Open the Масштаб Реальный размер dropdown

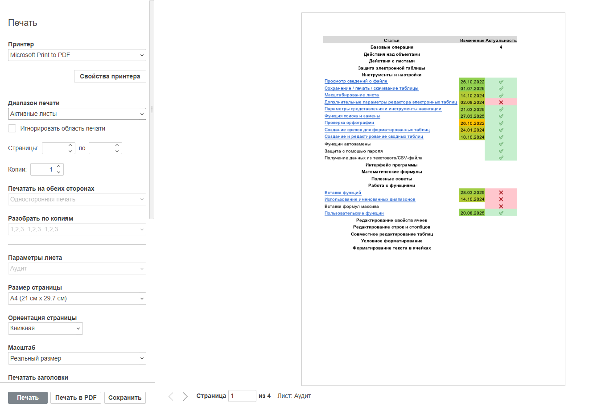click(77, 358)
